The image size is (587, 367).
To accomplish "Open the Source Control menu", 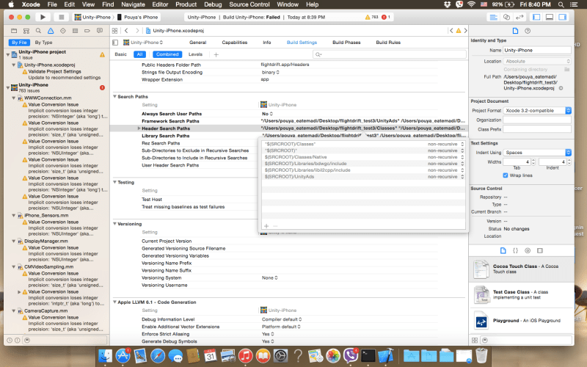I will [249, 4].
